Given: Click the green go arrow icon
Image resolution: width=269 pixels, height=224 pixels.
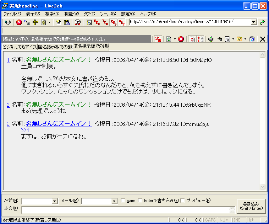Looking at the screenshot, I should 262,22.
